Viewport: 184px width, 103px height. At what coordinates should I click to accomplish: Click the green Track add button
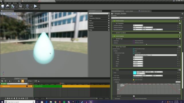(x=4, y=84)
